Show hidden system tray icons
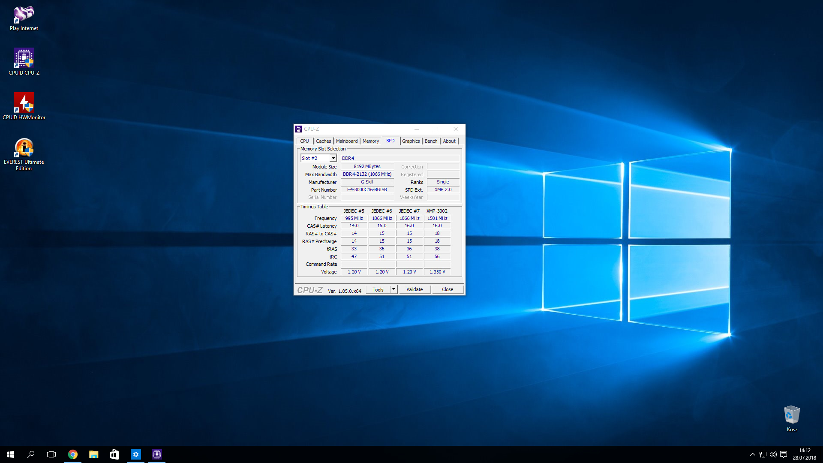The image size is (823, 463). pyautogui.click(x=752, y=454)
